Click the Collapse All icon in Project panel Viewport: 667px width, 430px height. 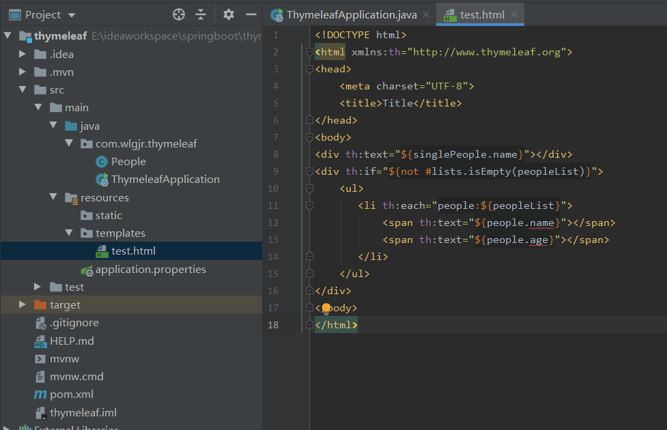tap(201, 14)
